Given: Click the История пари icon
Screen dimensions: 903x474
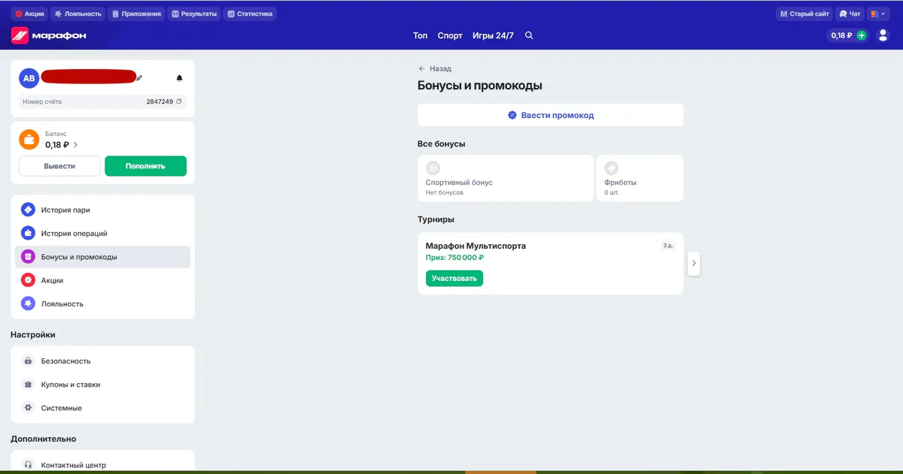Looking at the screenshot, I should (x=28, y=210).
